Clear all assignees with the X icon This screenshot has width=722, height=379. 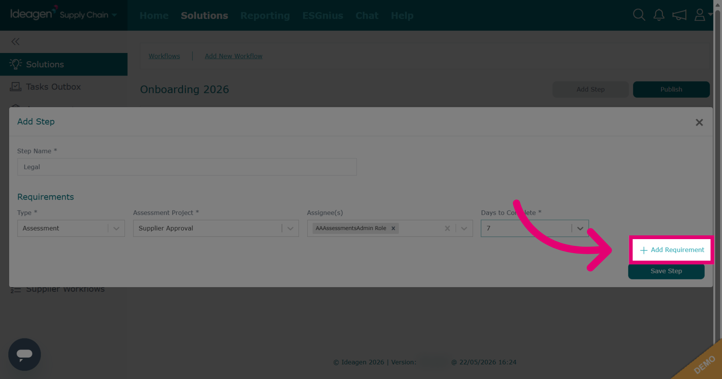coord(447,228)
